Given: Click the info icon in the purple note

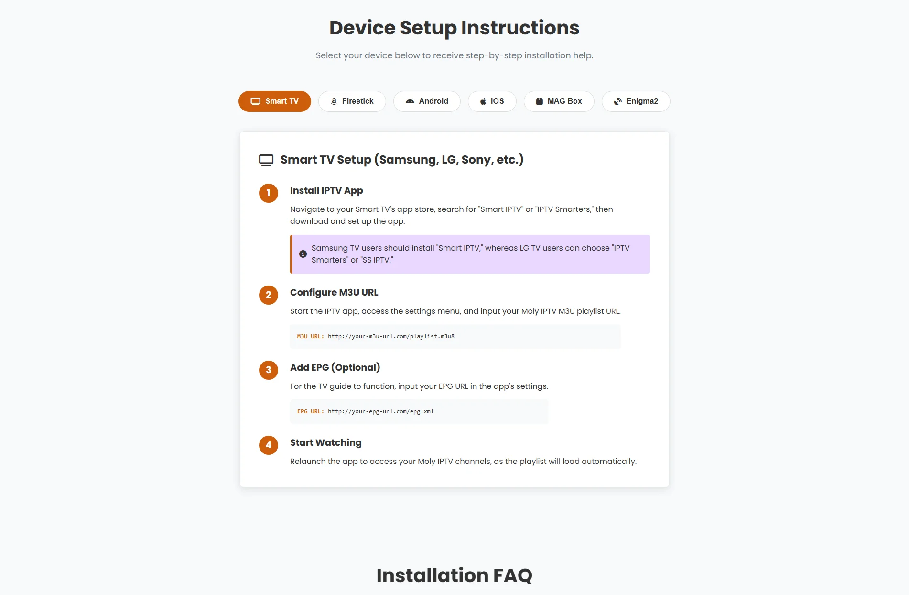Looking at the screenshot, I should tap(303, 254).
